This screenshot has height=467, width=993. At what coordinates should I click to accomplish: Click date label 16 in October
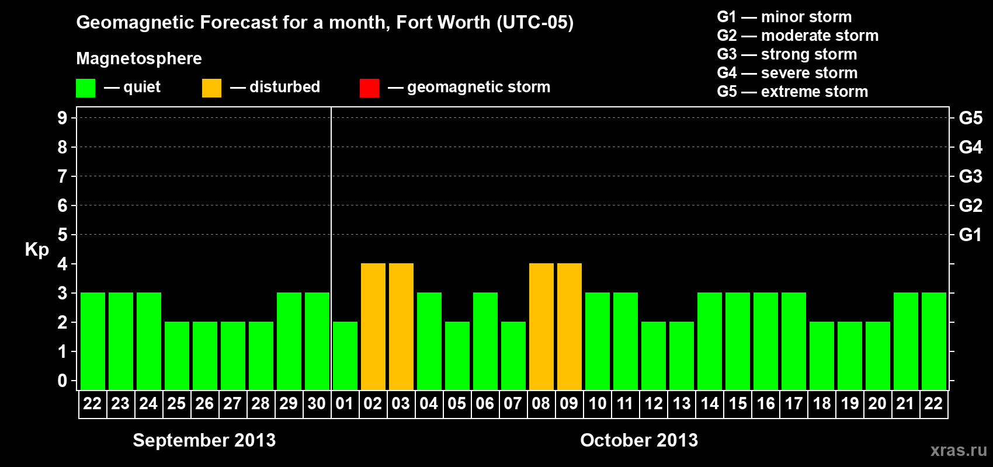click(765, 404)
